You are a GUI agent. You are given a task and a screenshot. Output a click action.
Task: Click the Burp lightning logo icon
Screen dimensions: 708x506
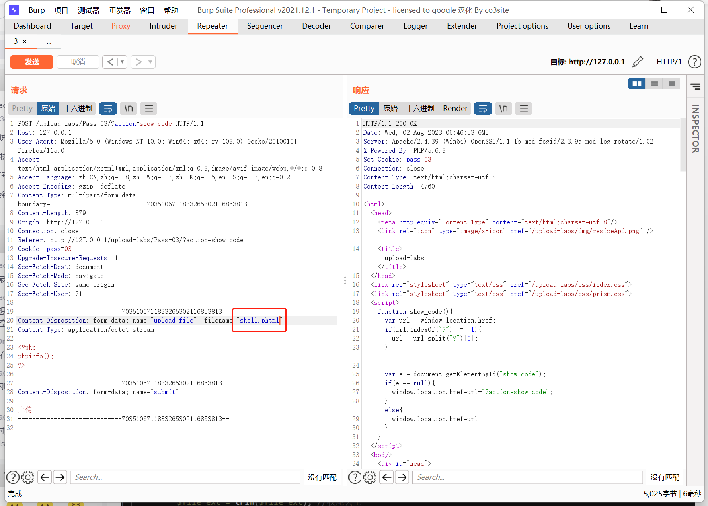point(14,10)
